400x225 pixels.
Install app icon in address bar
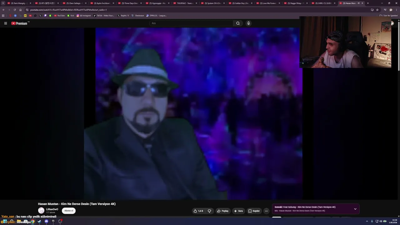(372, 10)
